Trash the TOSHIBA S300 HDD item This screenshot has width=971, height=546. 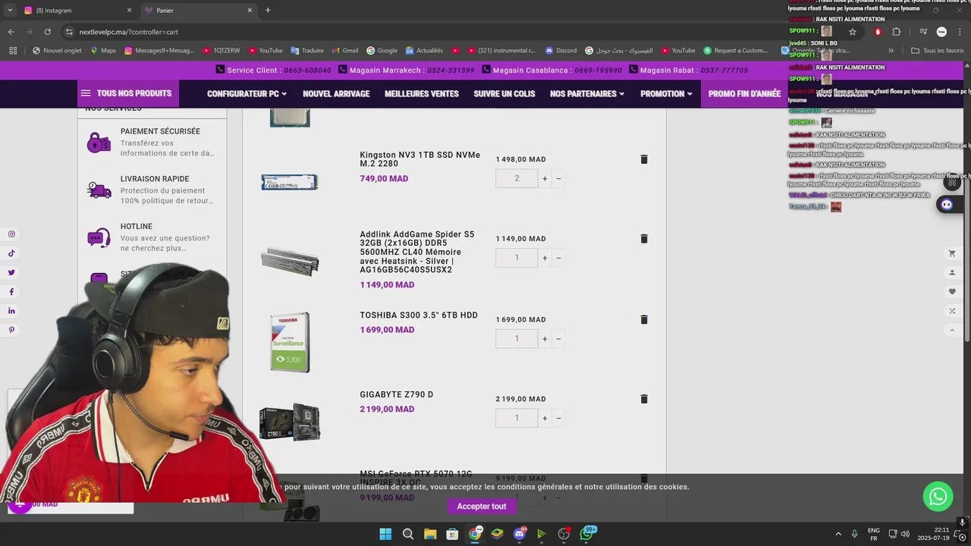point(644,320)
